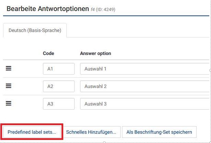Edit the Auswahl 1 answer option field

pos(144,69)
